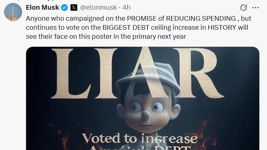Viewport: 267px width, 150px height.
Task: Click Pinocchio's nose in the poster
Action: click(x=145, y=115)
